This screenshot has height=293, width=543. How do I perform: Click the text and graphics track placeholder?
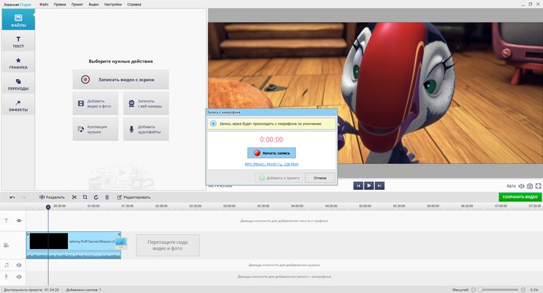pos(284,220)
